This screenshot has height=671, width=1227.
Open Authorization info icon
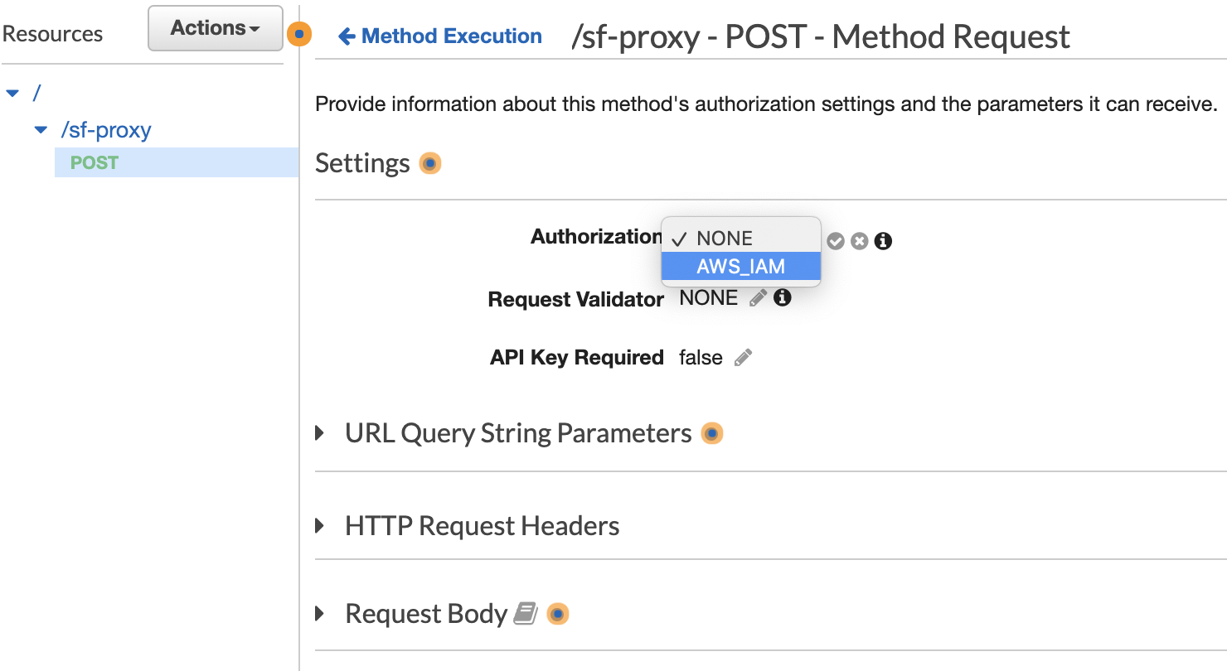[x=884, y=241]
